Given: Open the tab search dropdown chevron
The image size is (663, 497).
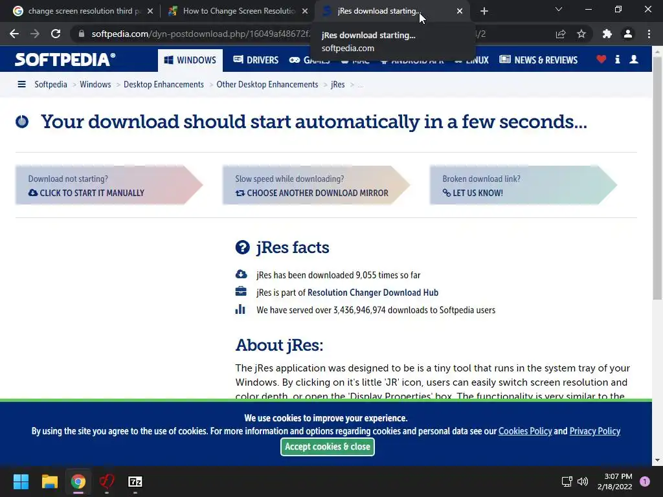Looking at the screenshot, I should tap(559, 9).
